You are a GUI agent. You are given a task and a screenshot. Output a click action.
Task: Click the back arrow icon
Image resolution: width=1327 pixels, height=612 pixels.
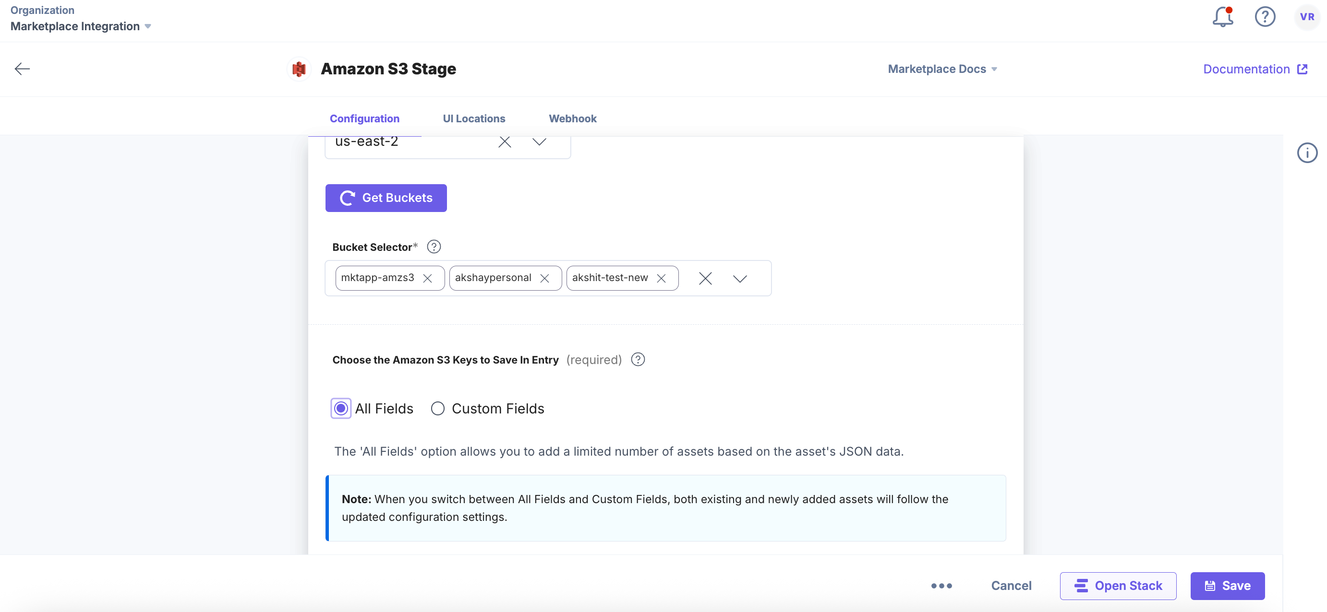click(x=22, y=69)
